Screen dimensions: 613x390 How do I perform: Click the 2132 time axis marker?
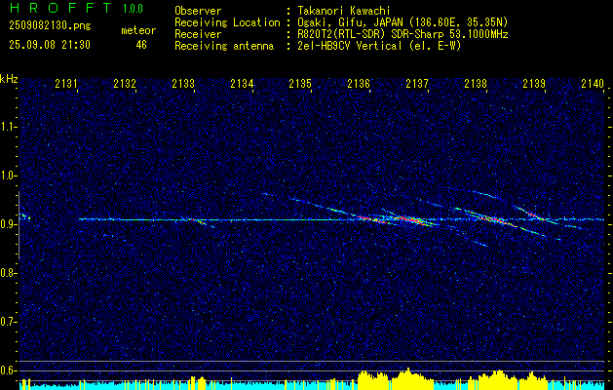pyautogui.click(x=125, y=83)
